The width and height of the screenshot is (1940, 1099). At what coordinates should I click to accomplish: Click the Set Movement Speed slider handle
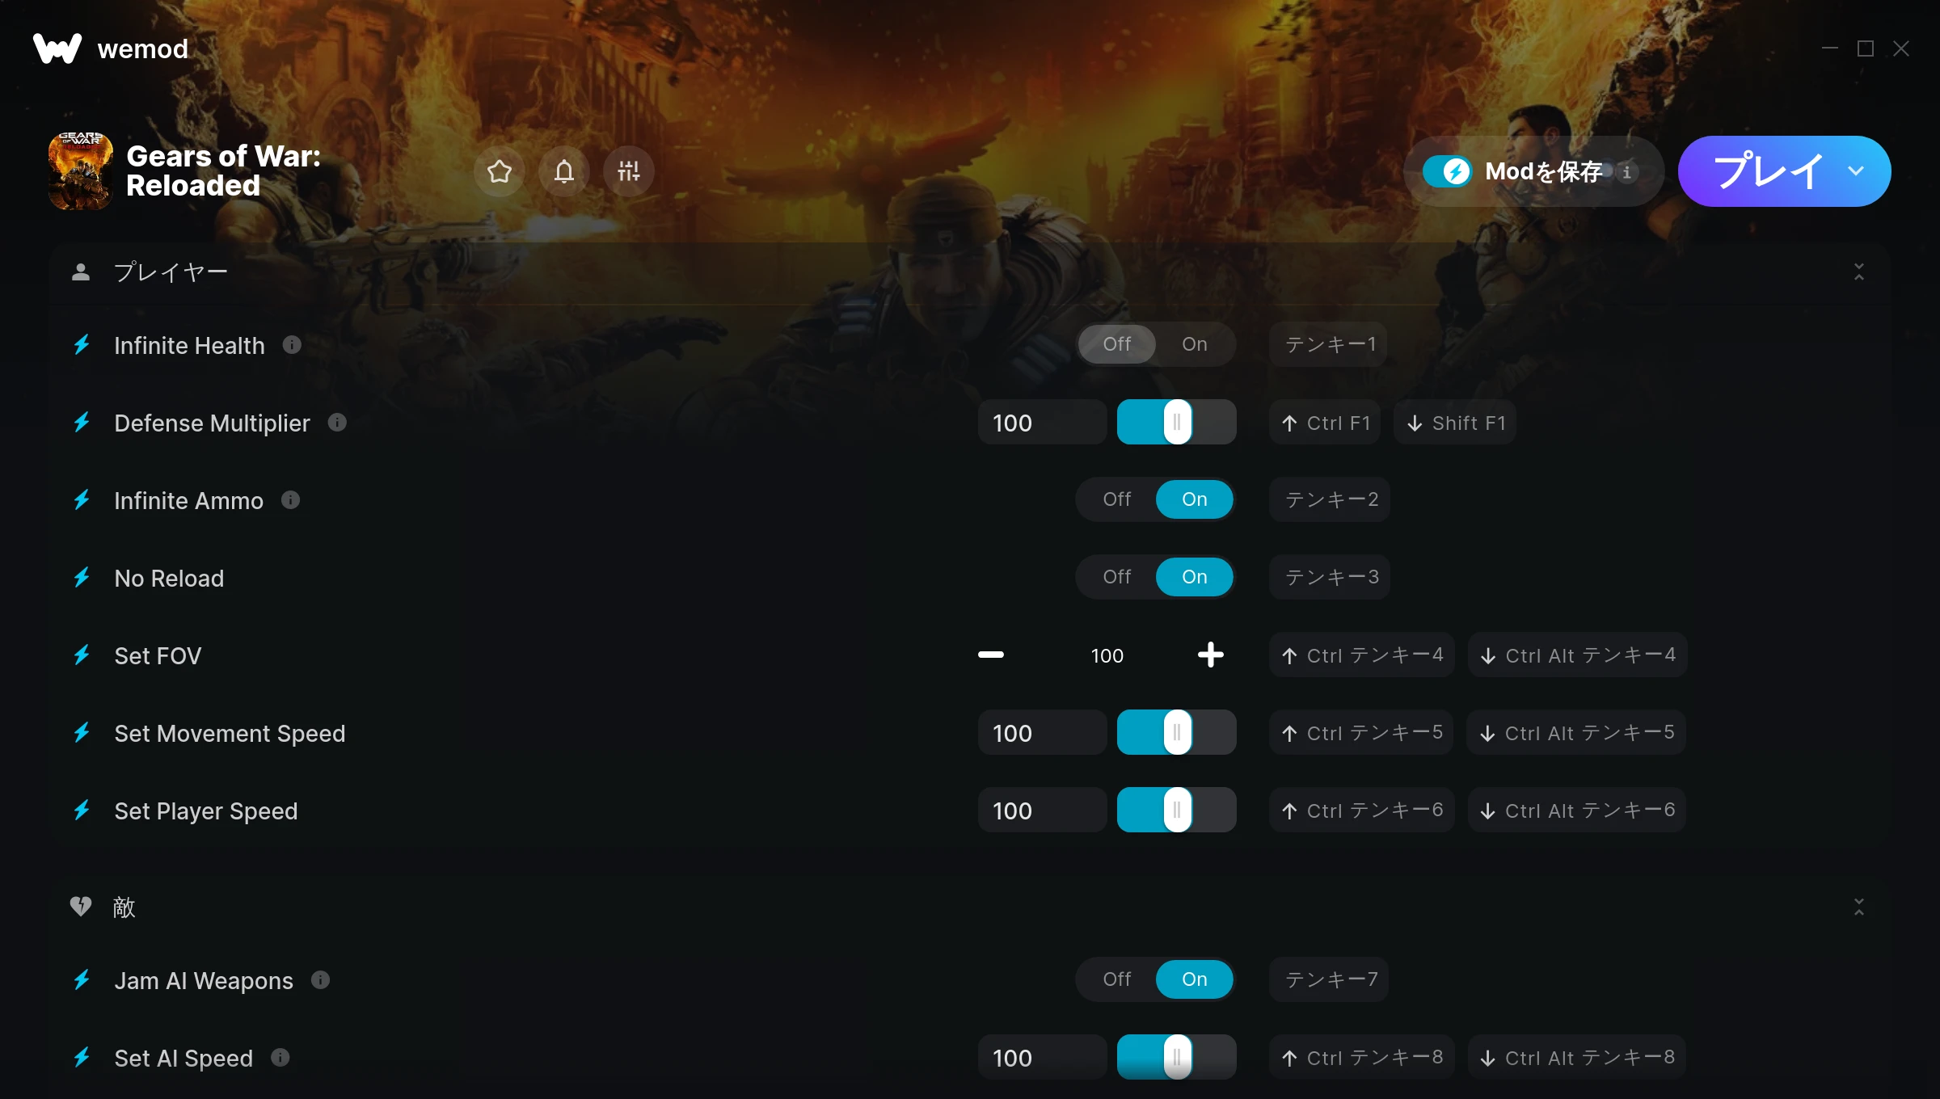point(1178,732)
